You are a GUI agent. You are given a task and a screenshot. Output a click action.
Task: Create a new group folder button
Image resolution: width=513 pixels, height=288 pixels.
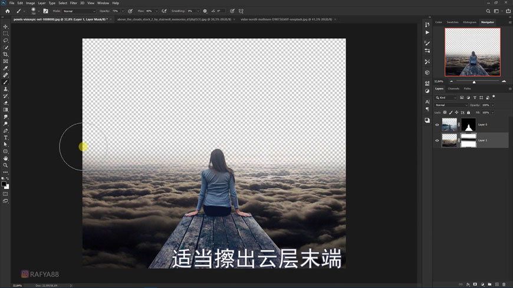click(489, 284)
